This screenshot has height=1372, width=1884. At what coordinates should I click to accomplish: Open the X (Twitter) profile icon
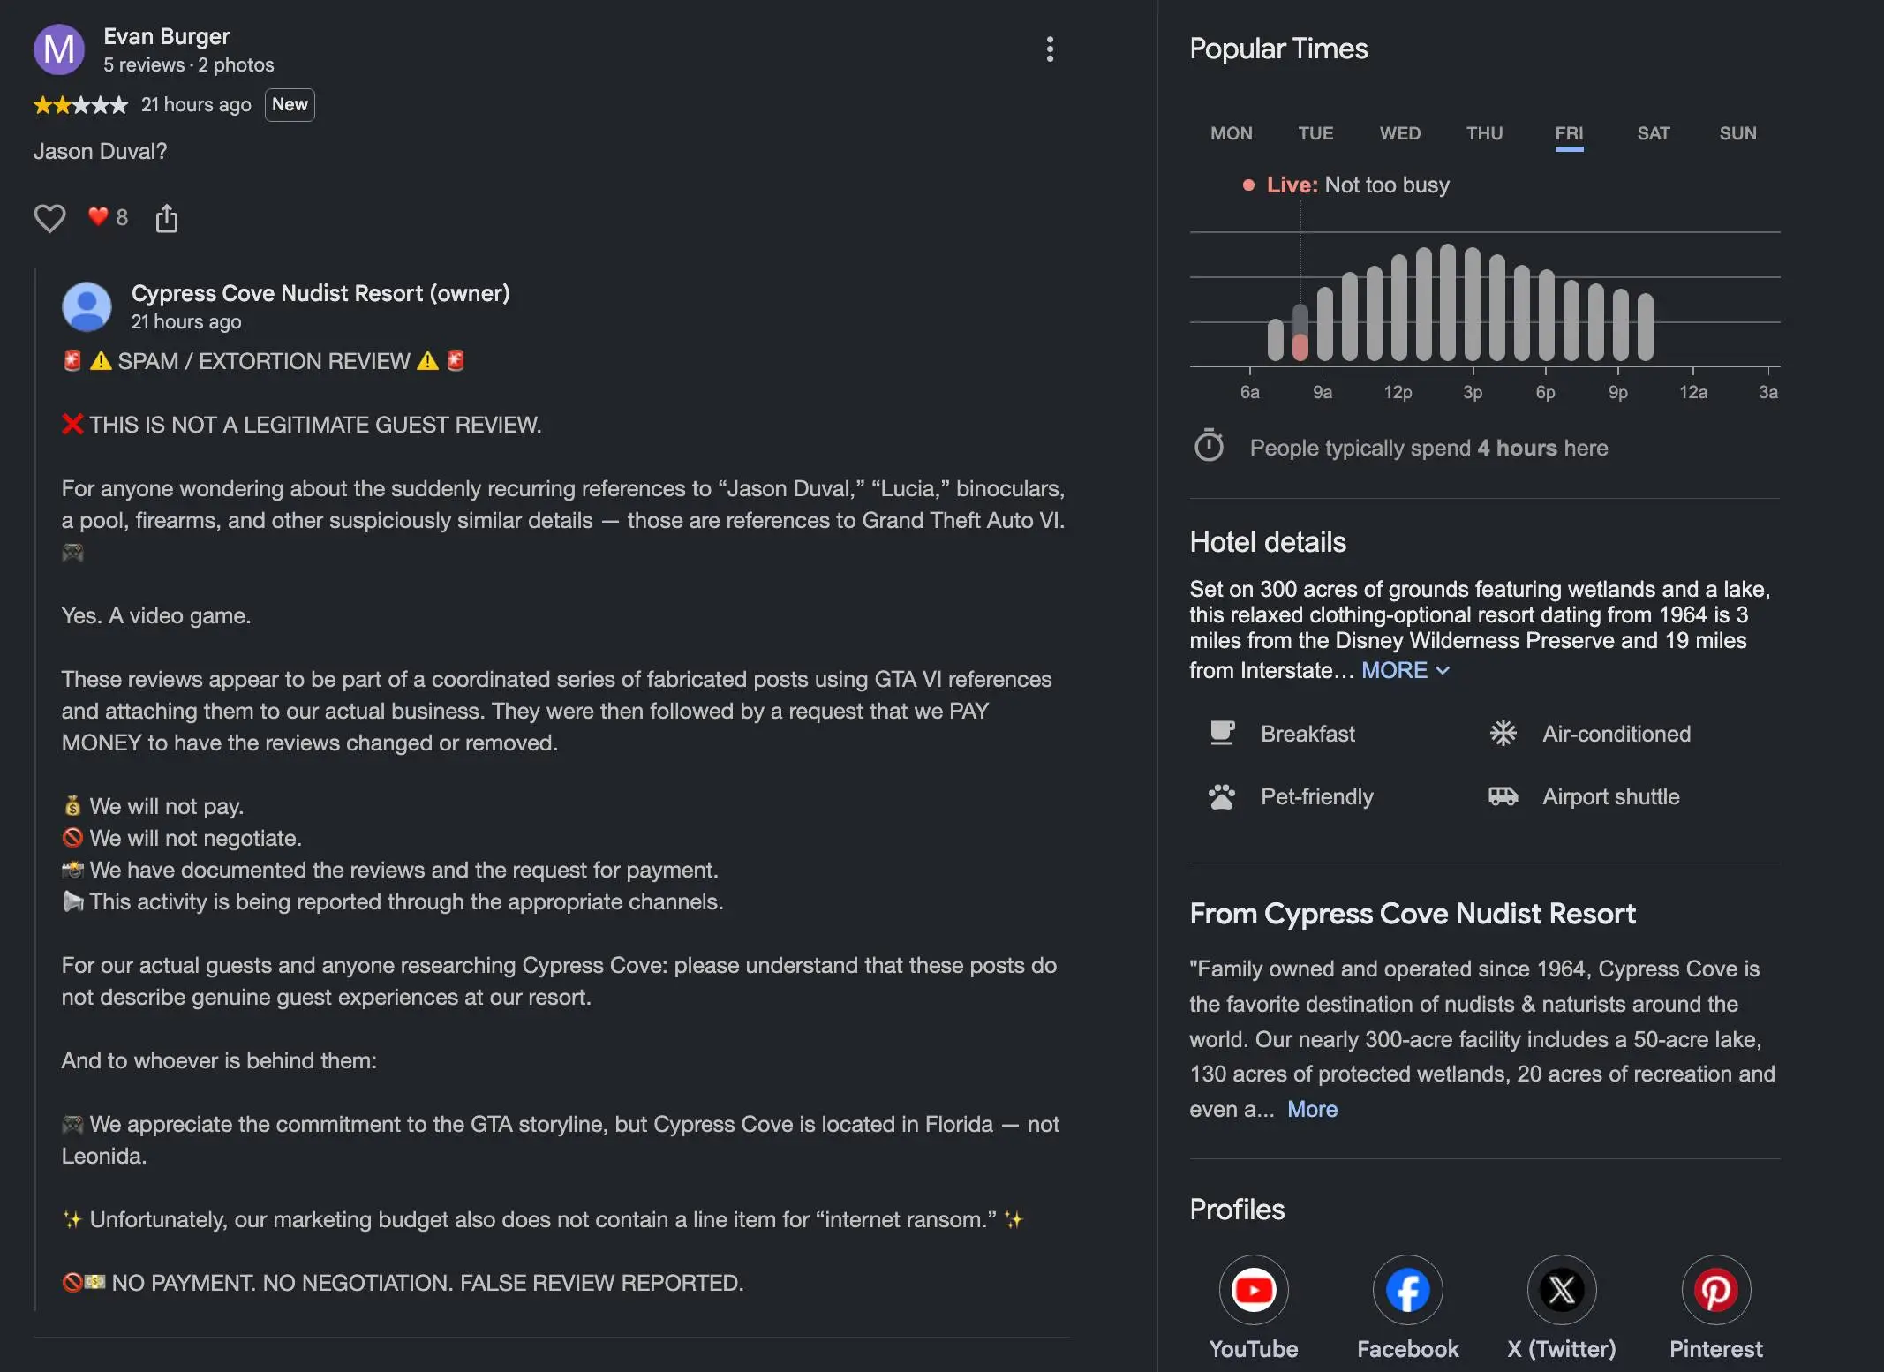coord(1562,1290)
